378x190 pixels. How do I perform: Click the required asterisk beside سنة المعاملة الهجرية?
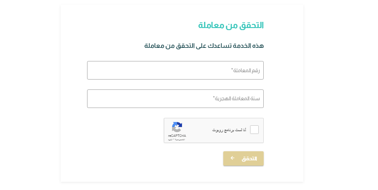(x=214, y=97)
